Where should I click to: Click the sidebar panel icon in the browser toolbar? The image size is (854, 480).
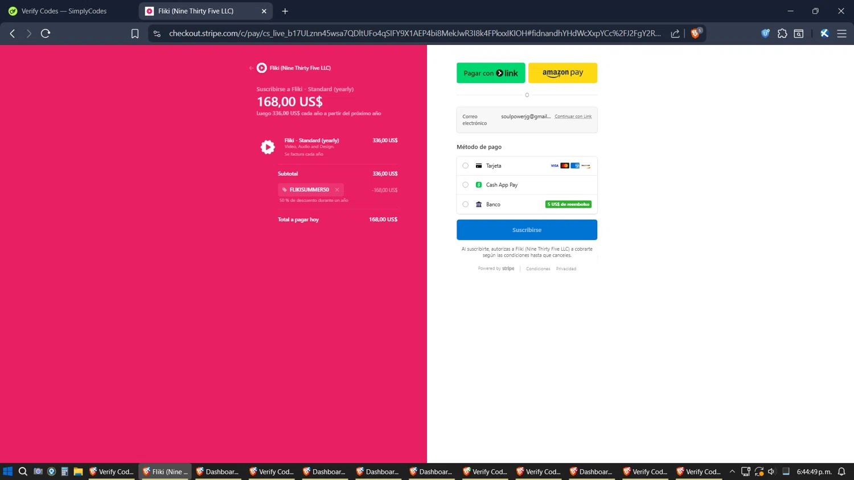799,34
